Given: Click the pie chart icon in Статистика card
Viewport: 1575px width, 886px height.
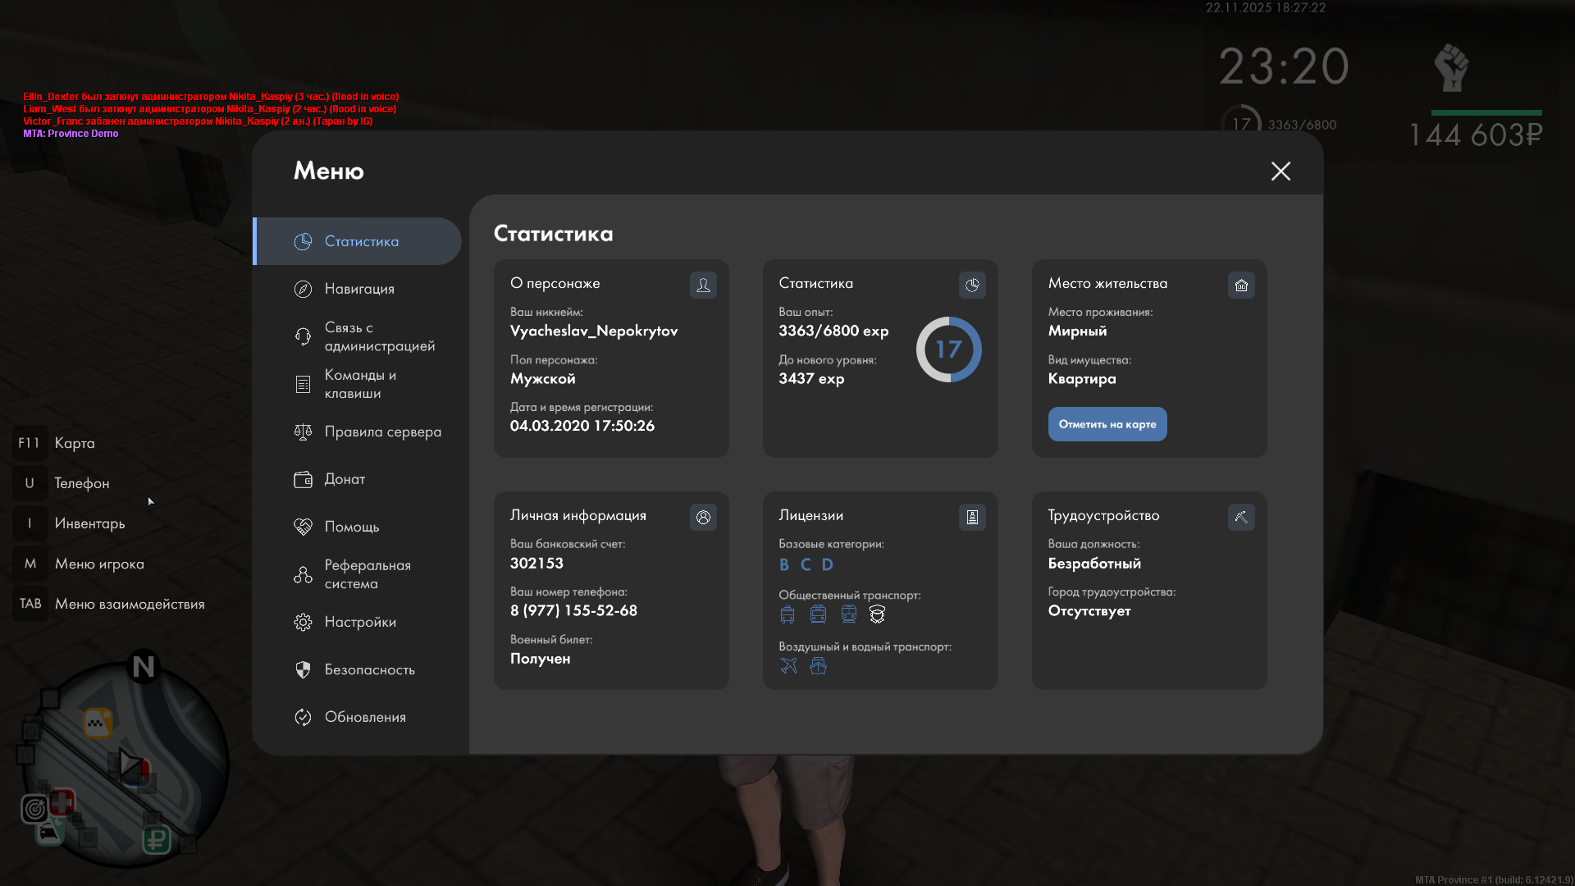Looking at the screenshot, I should [972, 285].
